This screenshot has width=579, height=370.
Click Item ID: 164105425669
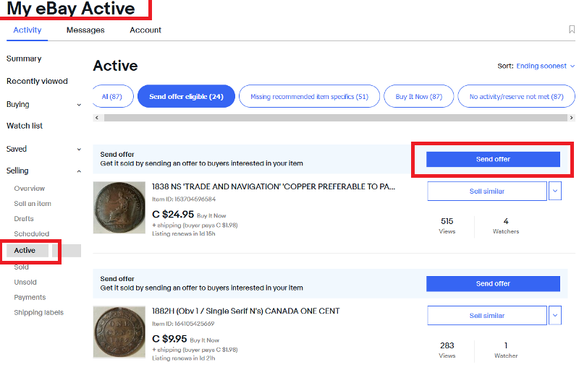pos(183,324)
